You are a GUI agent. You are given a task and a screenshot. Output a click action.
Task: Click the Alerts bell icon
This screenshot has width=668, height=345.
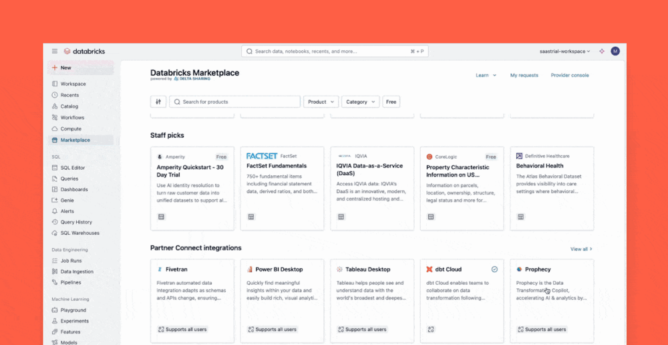point(55,211)
